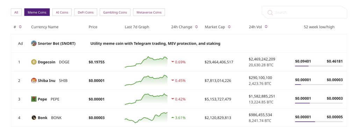Viewport: 358px width, 127px height.
Task: Toggle sort arrows next to # column
Action: point(20,27)
